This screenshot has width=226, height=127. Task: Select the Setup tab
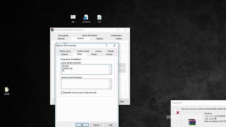(79, 54)
